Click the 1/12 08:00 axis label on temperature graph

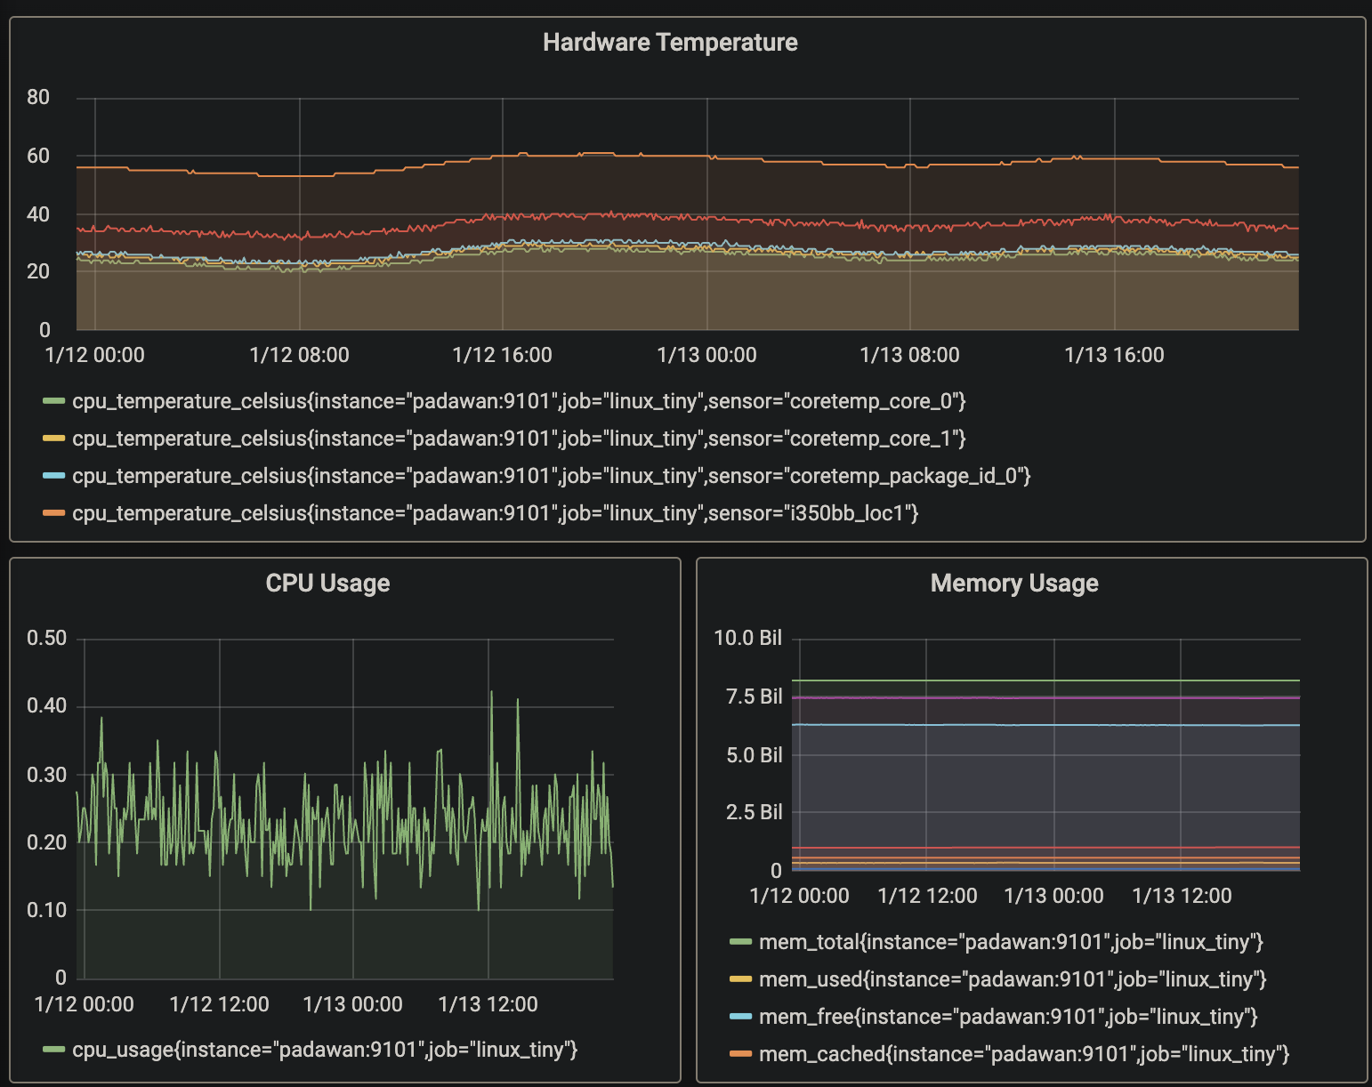299,354
